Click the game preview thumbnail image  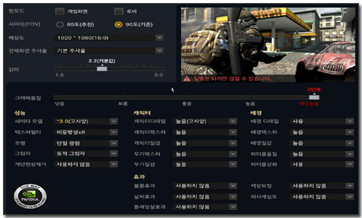(x=268, y=45)
